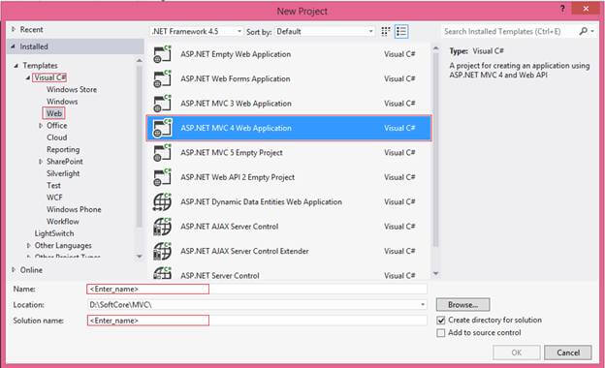The image size is (605, 368).
Task: Expand the Recent section
Action: click(14, 29)
